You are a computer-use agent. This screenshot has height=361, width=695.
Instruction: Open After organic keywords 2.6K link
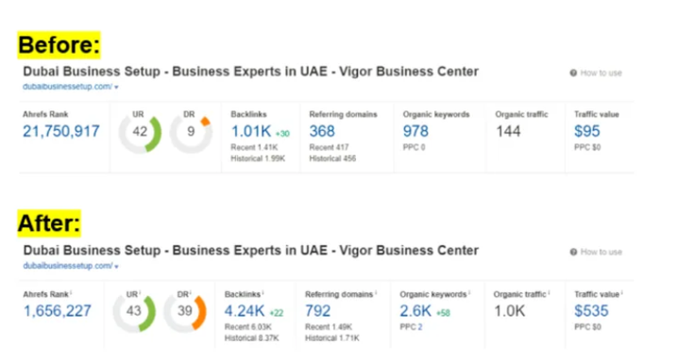pos(415,311)
